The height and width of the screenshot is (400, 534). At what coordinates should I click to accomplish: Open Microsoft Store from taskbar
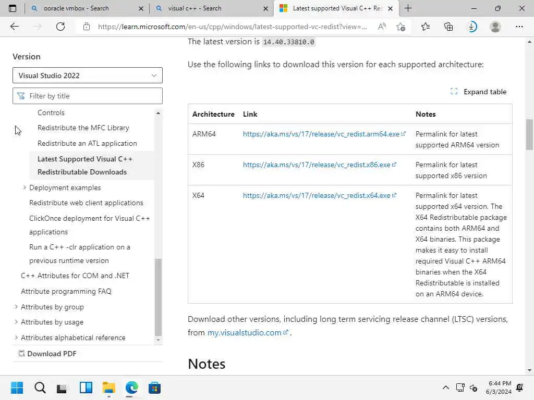point(154,387)
